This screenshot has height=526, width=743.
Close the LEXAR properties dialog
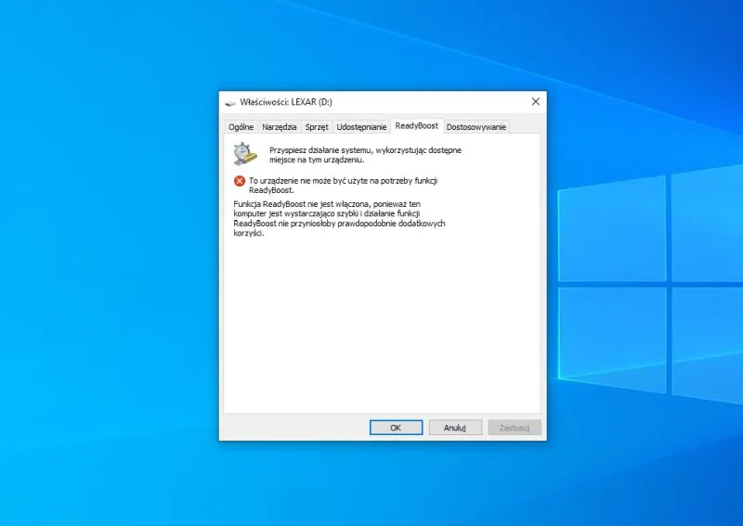[x=536, y=101]
